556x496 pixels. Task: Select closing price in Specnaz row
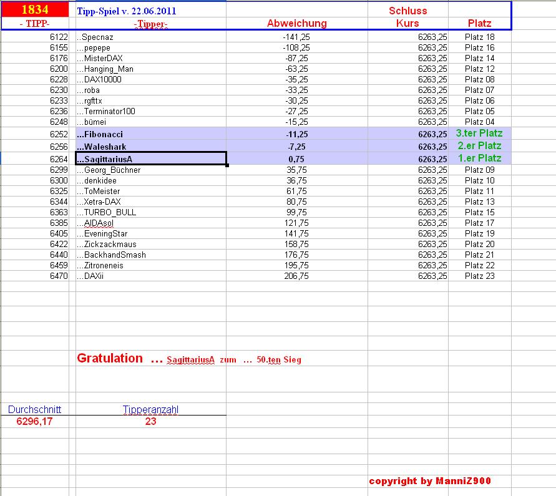pyautogui.click(x=432, y=37)
